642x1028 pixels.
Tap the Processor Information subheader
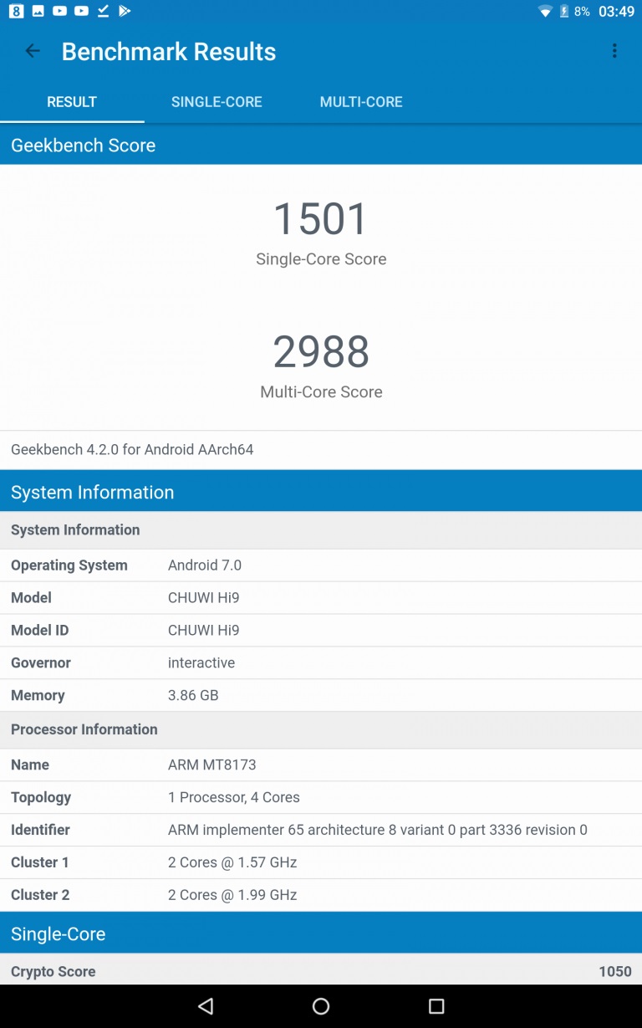click(321, 729)
